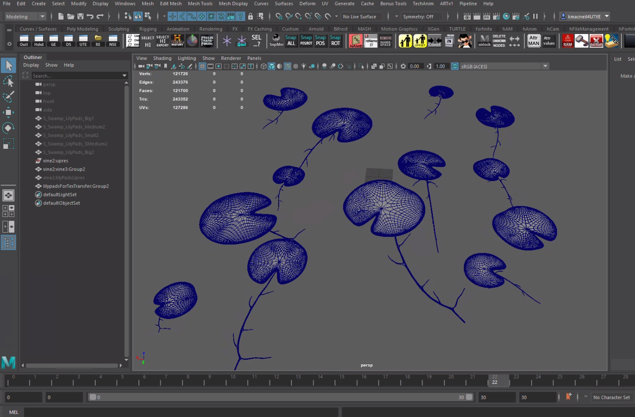Click the Symmetry: Off button
The height and width of the screenshot is (417, 635).
(418, 17)
